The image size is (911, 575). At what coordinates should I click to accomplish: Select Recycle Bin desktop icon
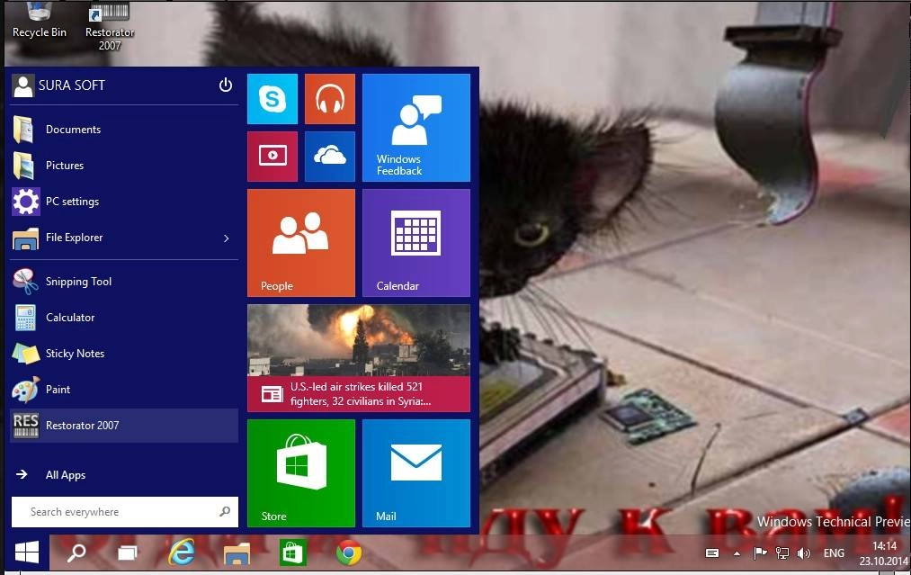click(x=39, y=21)
